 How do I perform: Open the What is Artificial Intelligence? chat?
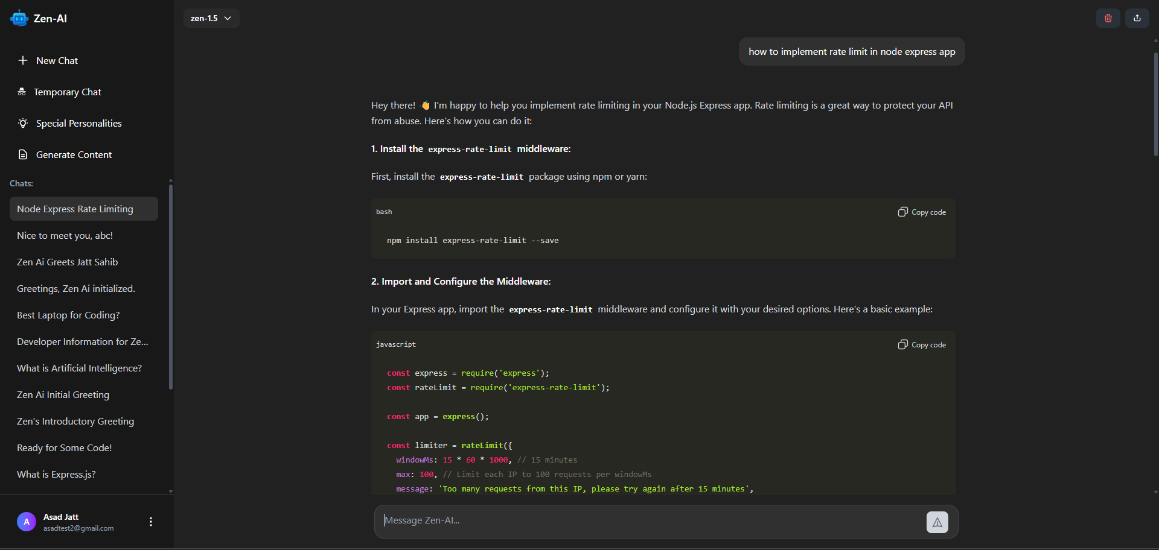point(79,368)
